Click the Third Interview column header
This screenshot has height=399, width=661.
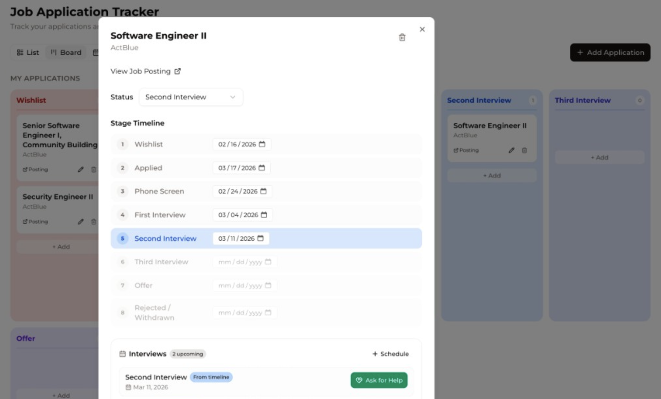pos(582,100)
